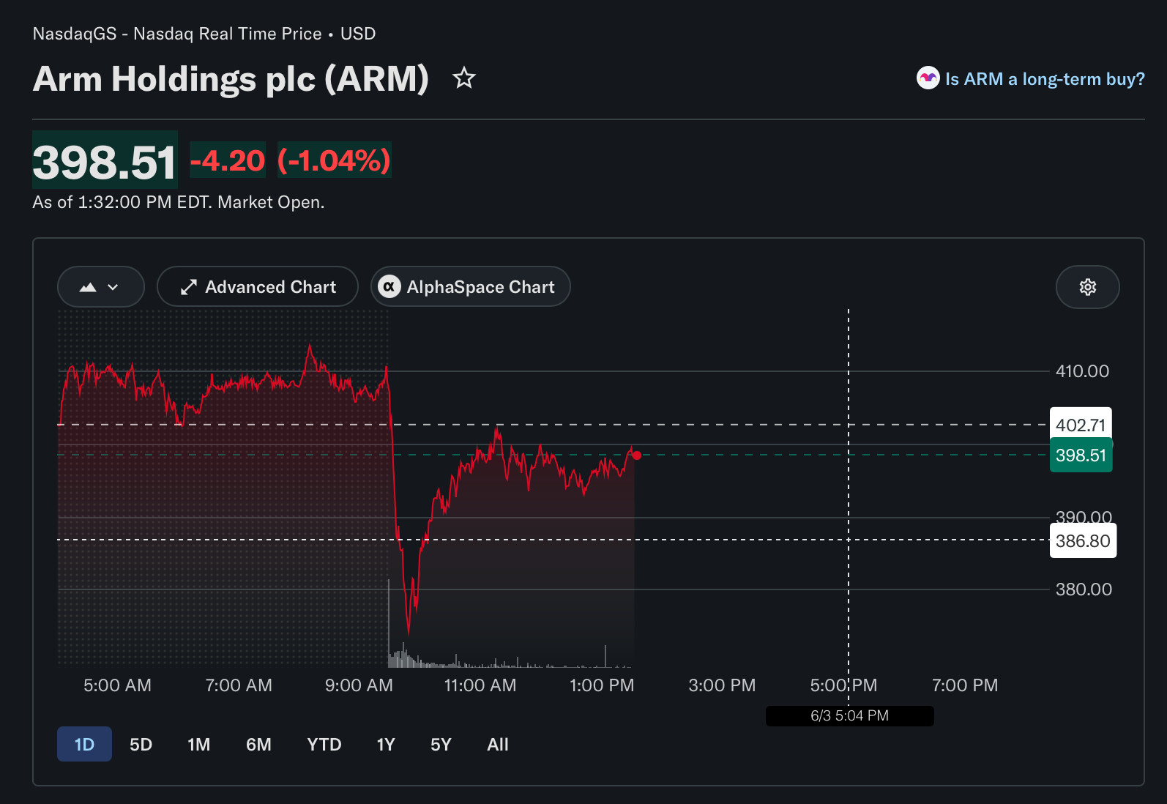The width and height of the screenshot is (1167, 804).
Task: Show the 5Y time range
Action: 441,744
